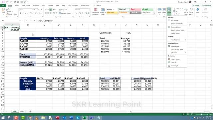Expand Hide & Unhide submenu
The width and height of the screenshot is (213, 120).
[177, 40]
